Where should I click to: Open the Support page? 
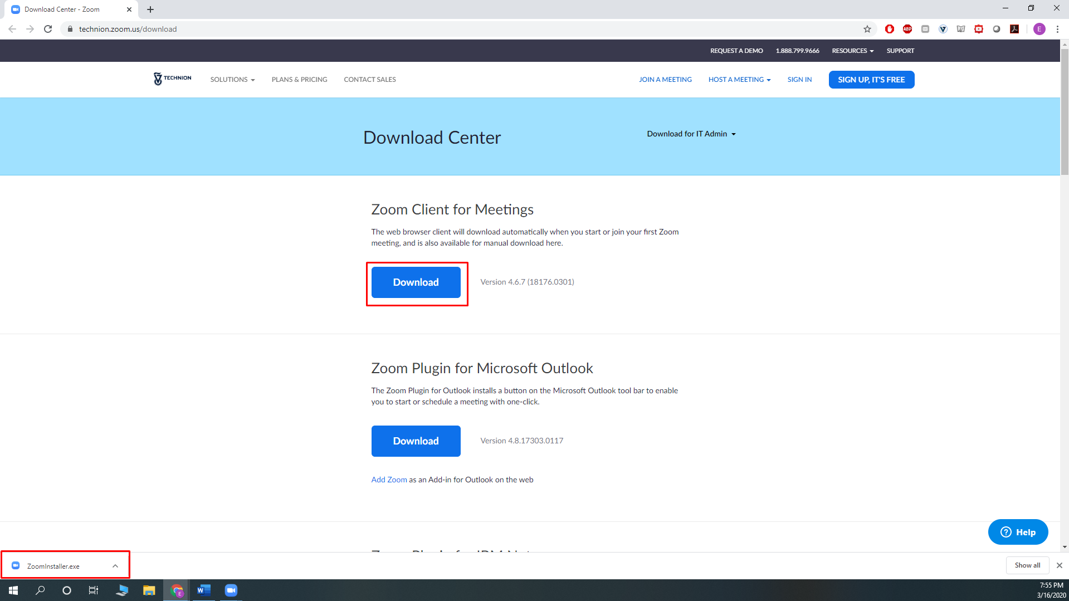pos(900,51)
